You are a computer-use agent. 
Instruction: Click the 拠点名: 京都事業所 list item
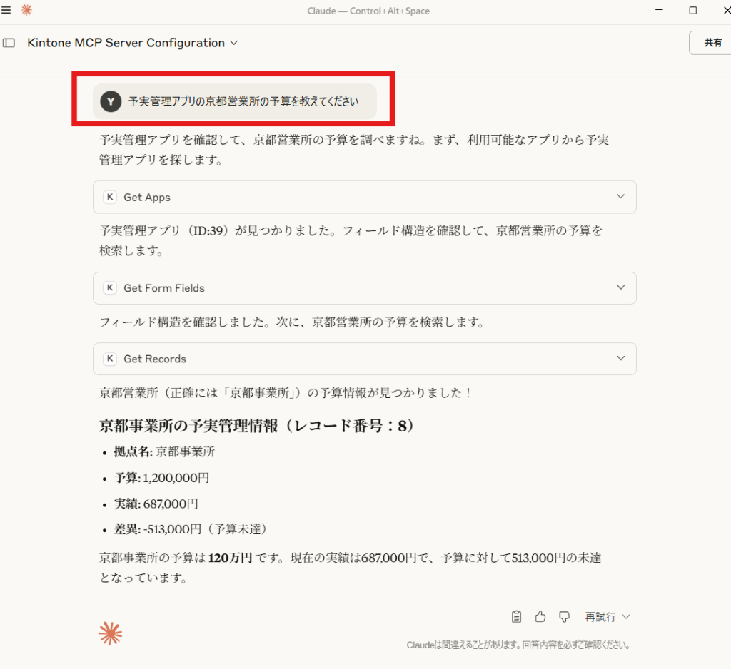[x=165, y=451]
